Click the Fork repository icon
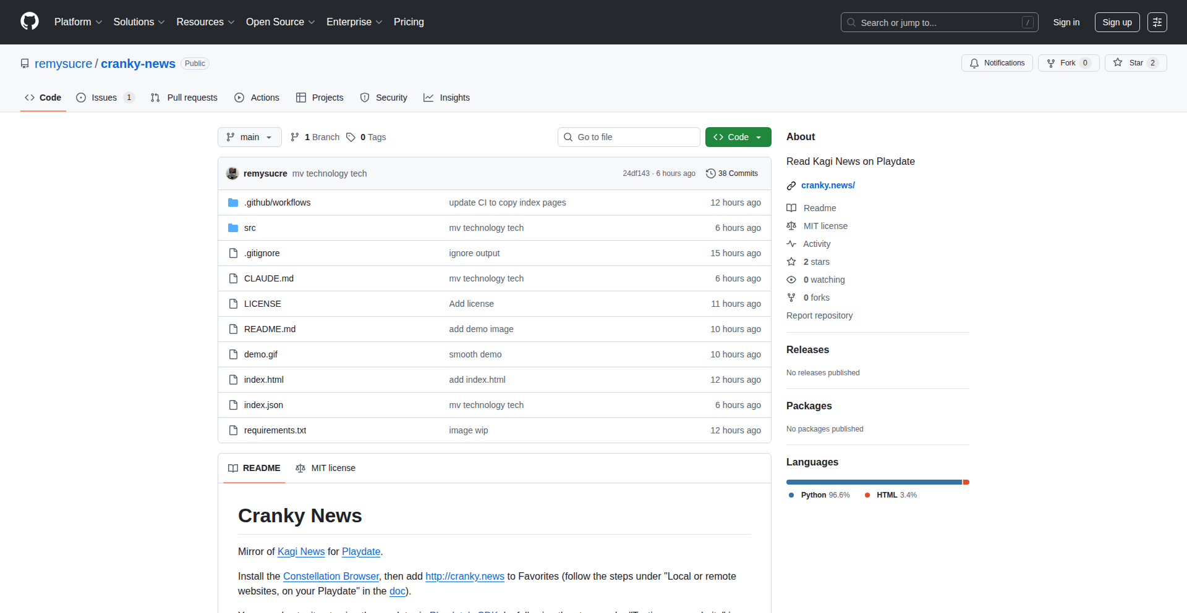The image size is (1187, 613). tap(1051, 63)
